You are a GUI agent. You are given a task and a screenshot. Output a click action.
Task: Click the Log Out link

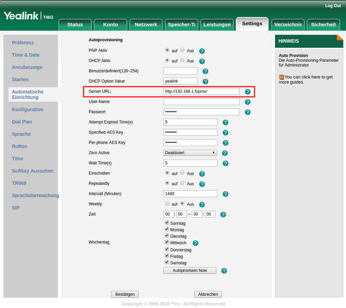coord(333,6)
